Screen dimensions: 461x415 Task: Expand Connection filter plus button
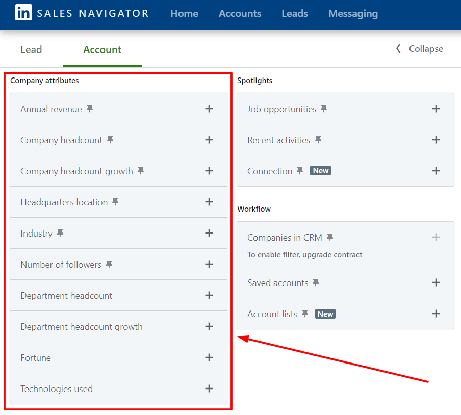pyautogui.click(x=436, y=171)
